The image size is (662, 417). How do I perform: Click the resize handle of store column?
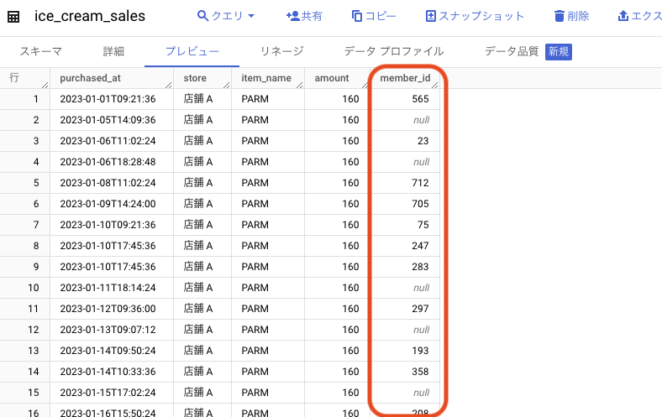click(x=227, y=85)
